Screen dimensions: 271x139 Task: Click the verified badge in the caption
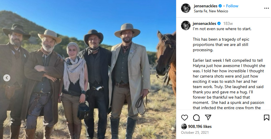coord(219,24)
